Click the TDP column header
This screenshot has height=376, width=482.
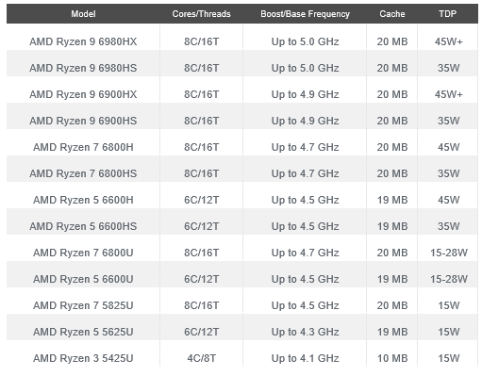448,14
